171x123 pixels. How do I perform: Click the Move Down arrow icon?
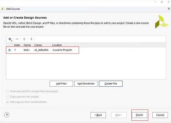click(31, 39)
